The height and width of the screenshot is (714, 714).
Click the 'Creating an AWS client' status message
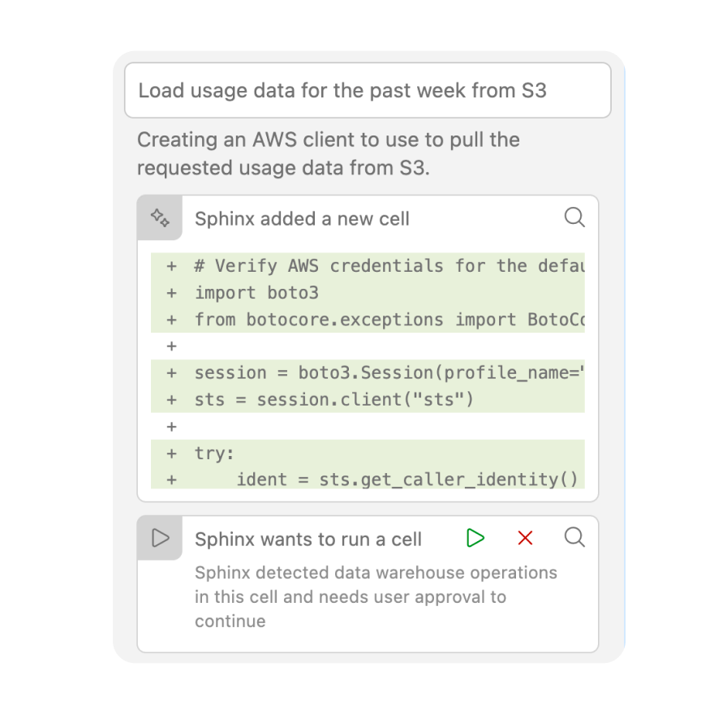pos(329,153)
